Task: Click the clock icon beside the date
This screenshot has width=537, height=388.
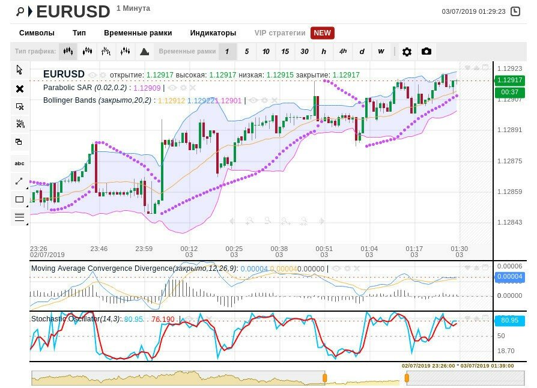Action: tap(515, 11)
